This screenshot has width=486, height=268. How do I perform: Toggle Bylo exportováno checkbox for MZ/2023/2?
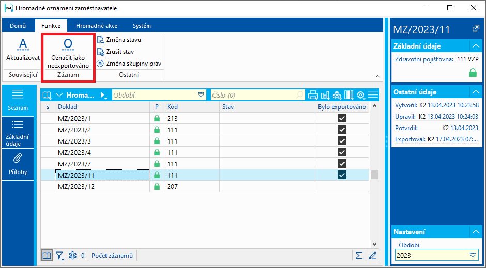click(x=342, y=130)
